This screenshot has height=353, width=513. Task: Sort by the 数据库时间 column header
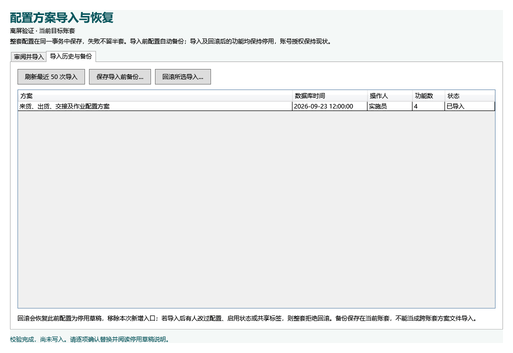click(x=330, y=96)
